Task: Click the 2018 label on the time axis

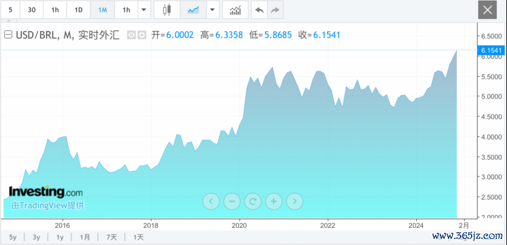Action: coord(151,224)
